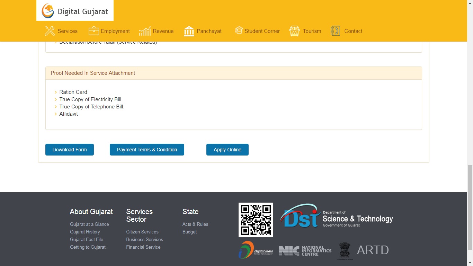Click the Student Corner graduation cap icon
This screenshot has height=266, width=473.
coord(239,30)
